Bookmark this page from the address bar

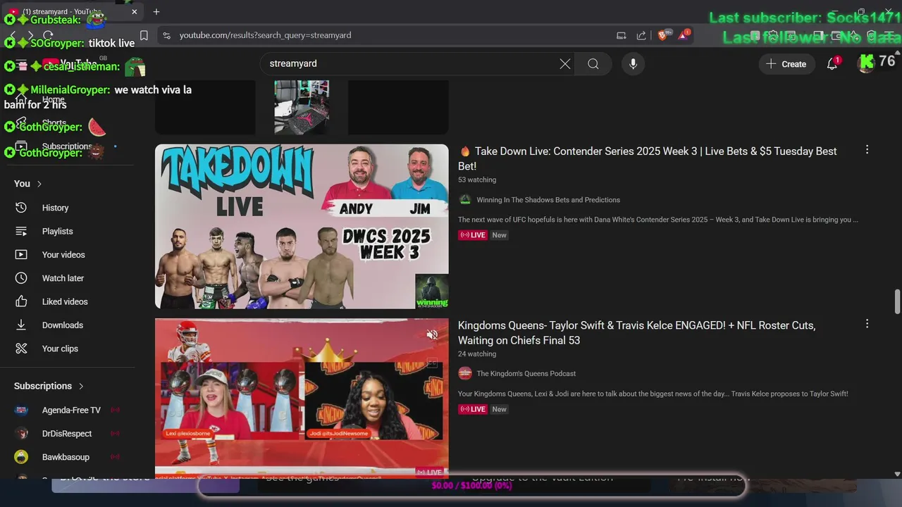pos(144,35)
